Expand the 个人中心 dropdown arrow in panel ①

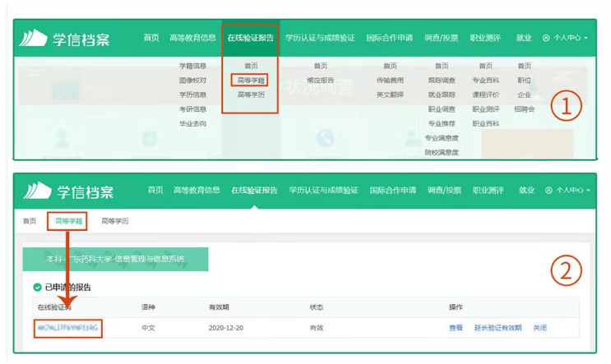point(586,39)
